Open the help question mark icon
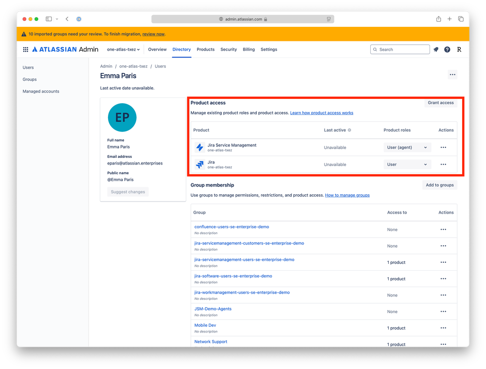Image resolution: width=486 pixels, height=369 pixels. point(447,49)
